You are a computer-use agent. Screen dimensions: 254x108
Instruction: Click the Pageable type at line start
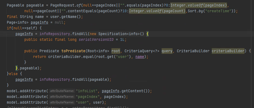[16, 5]
